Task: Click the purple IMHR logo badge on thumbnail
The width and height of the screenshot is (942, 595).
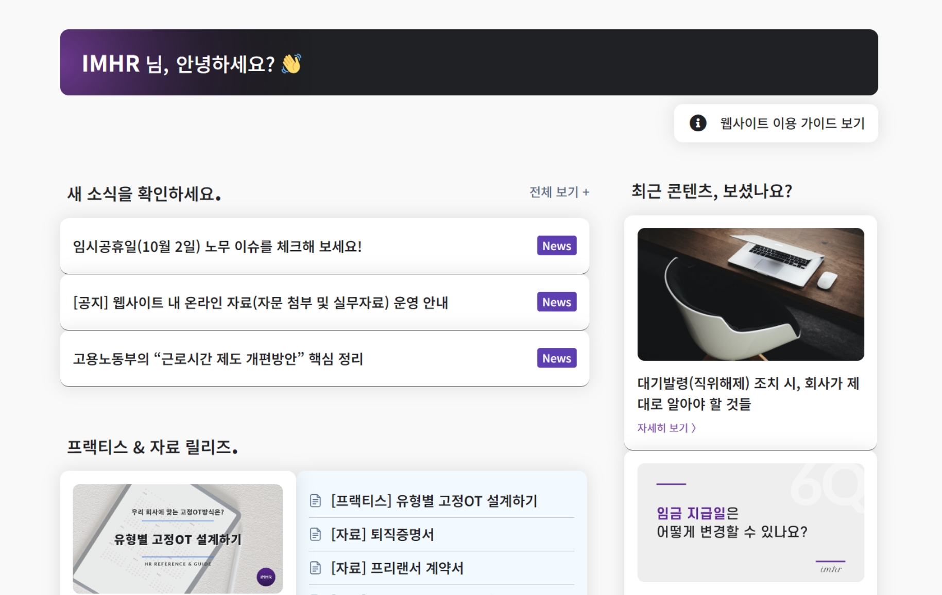Action: [x=266, y=577]
